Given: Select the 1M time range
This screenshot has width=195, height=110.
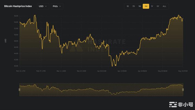Looking at the screenshot, I should [140, 6].
